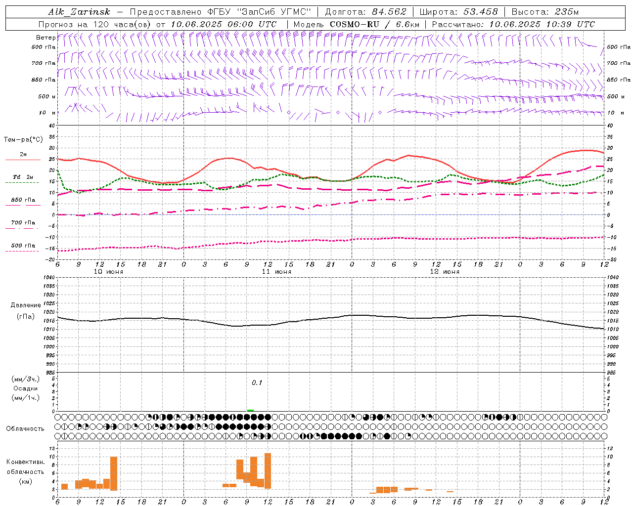The height and width of the screenshot is (506, 633).
Task: Click the Ветер wind panel label
Action: (45, 38)
